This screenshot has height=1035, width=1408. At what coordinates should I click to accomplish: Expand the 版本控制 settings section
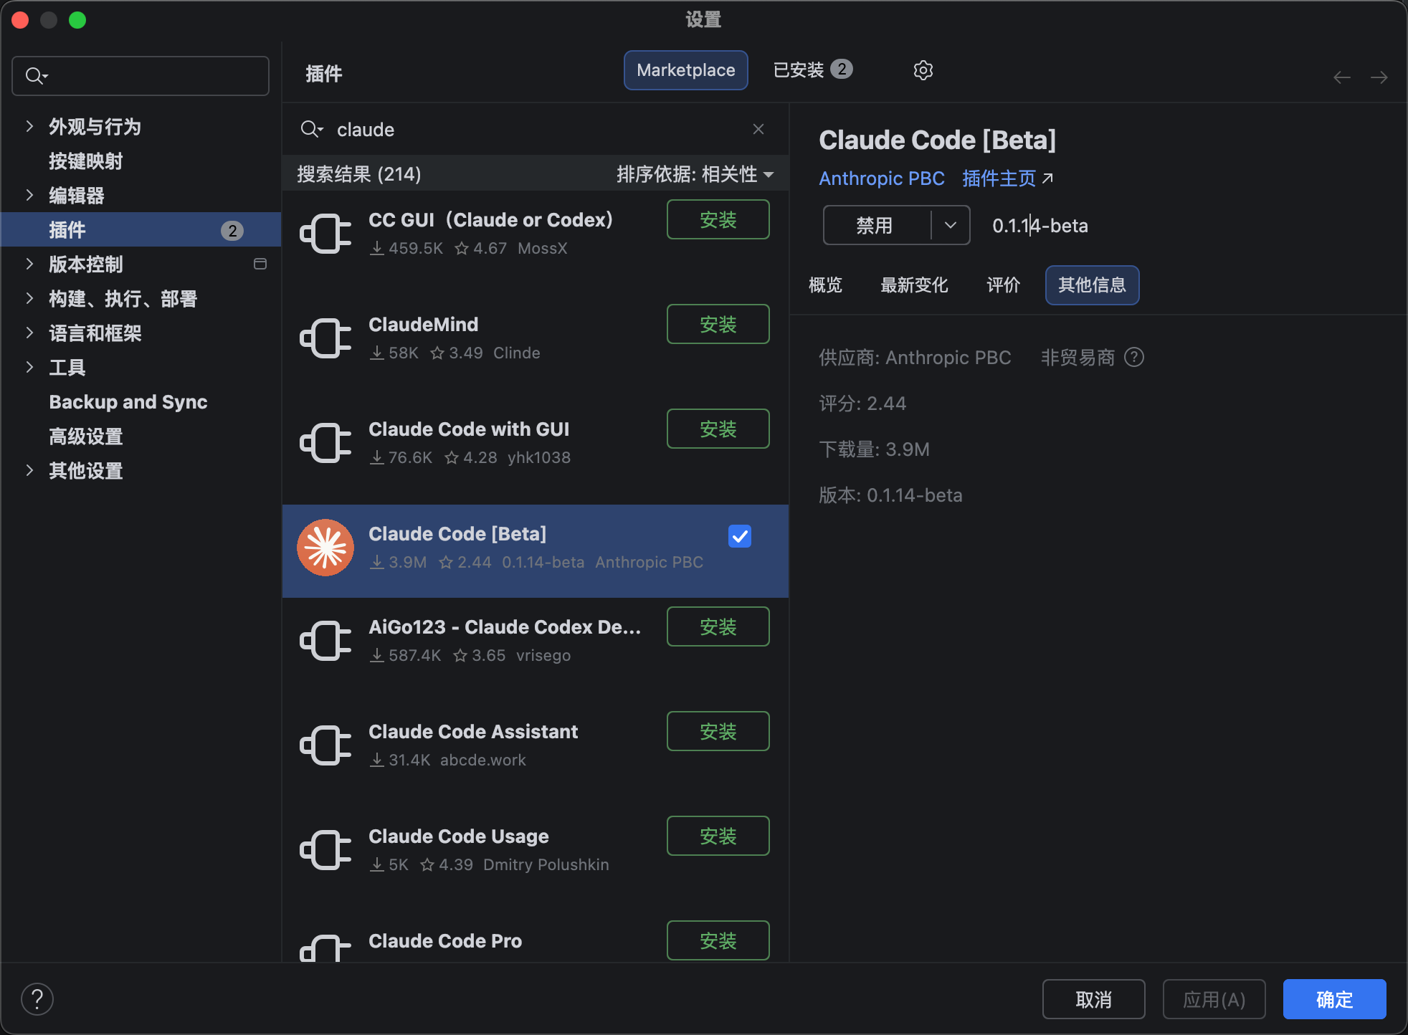29,264
